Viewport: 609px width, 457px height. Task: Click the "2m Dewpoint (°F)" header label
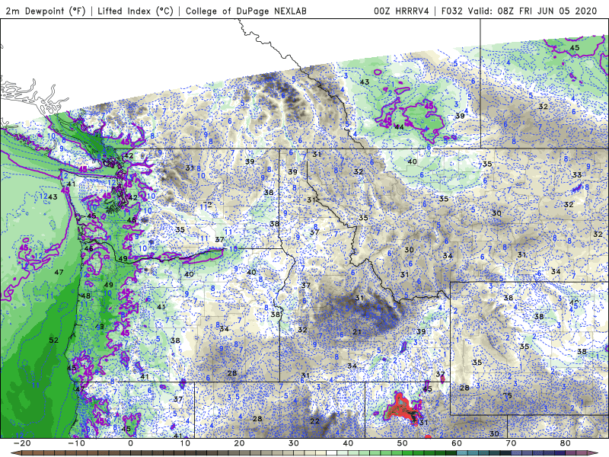coord(46,11)
